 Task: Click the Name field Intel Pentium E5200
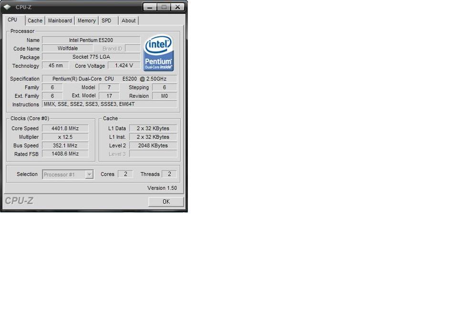(x=91, y=40)
